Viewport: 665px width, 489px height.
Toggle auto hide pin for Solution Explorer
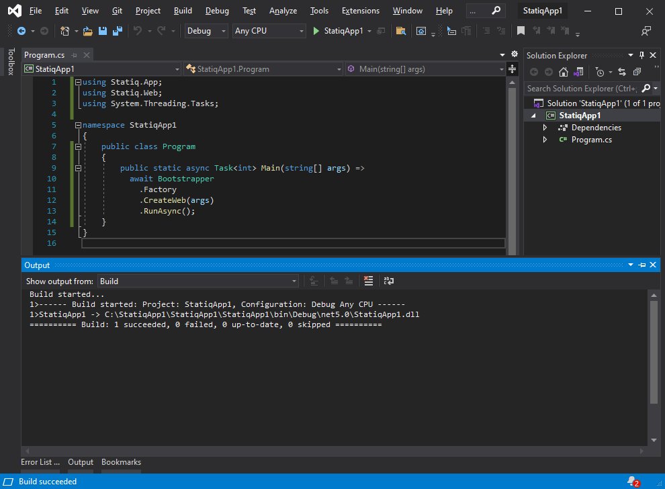(x=641, y=55)
